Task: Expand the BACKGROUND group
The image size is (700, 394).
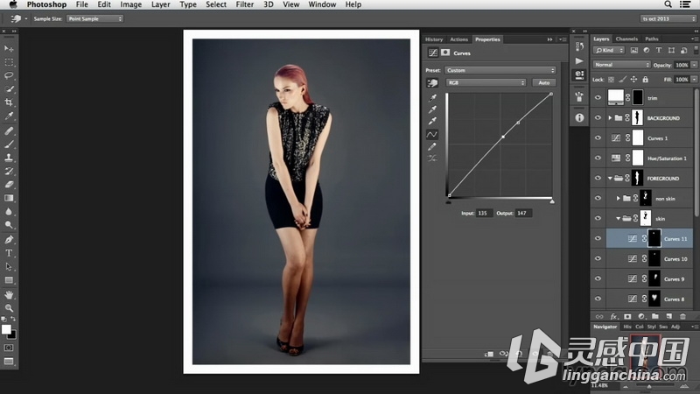Action: (x=610, y=118)
